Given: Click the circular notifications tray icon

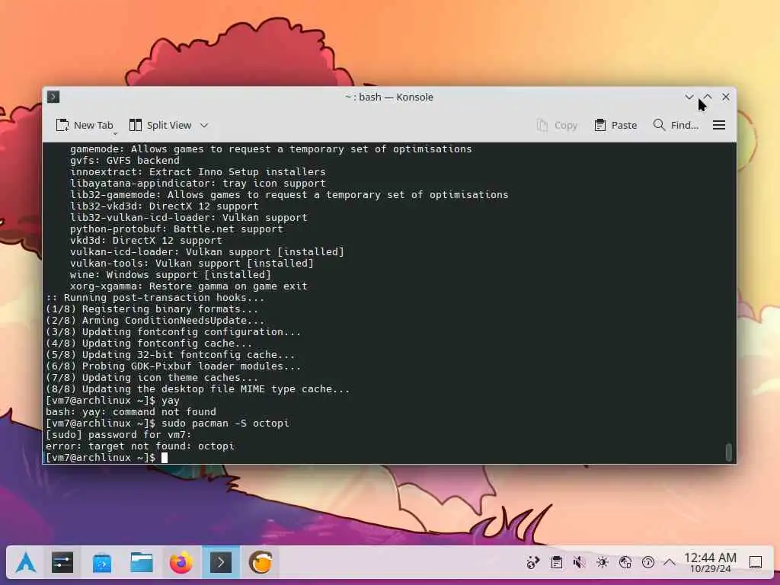Looking at the screenshot, I should click(x=647, y=563).
